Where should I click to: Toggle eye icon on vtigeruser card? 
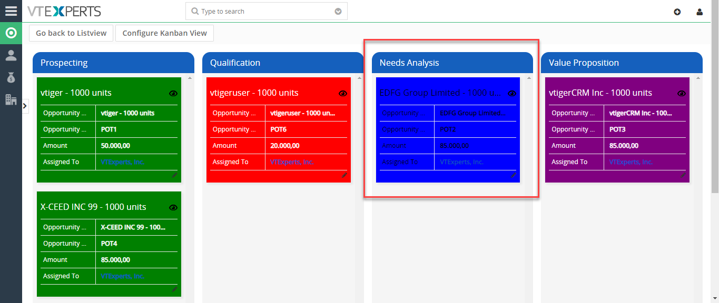343,93
